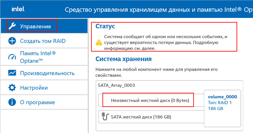Click SATA_Array_0003 array label
The width and height of the screenshot is (253, 133).
click(116, 85)
